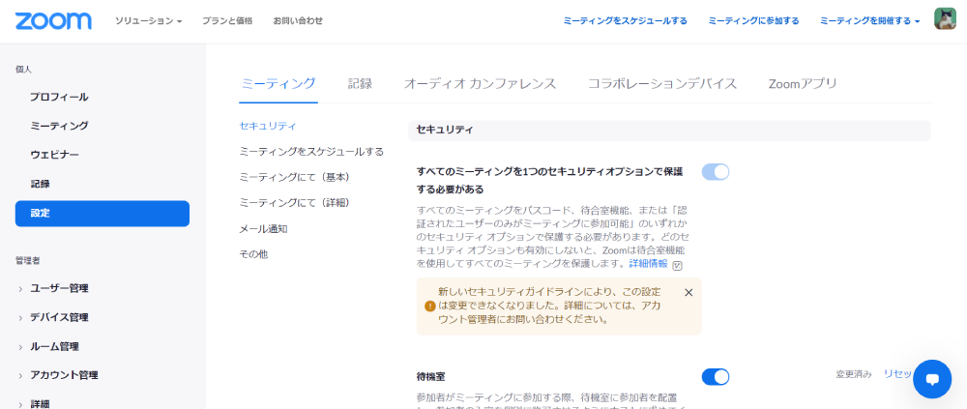The width and height of the screenshot is (967, 409).
Task: Switch to the Zoomアプリ tab
Action: pos(803,84)
